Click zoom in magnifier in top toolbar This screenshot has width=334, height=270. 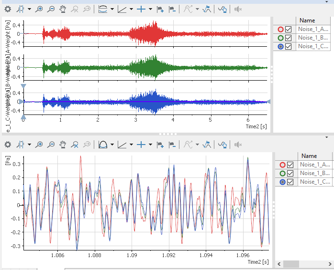tap(39, 9)
